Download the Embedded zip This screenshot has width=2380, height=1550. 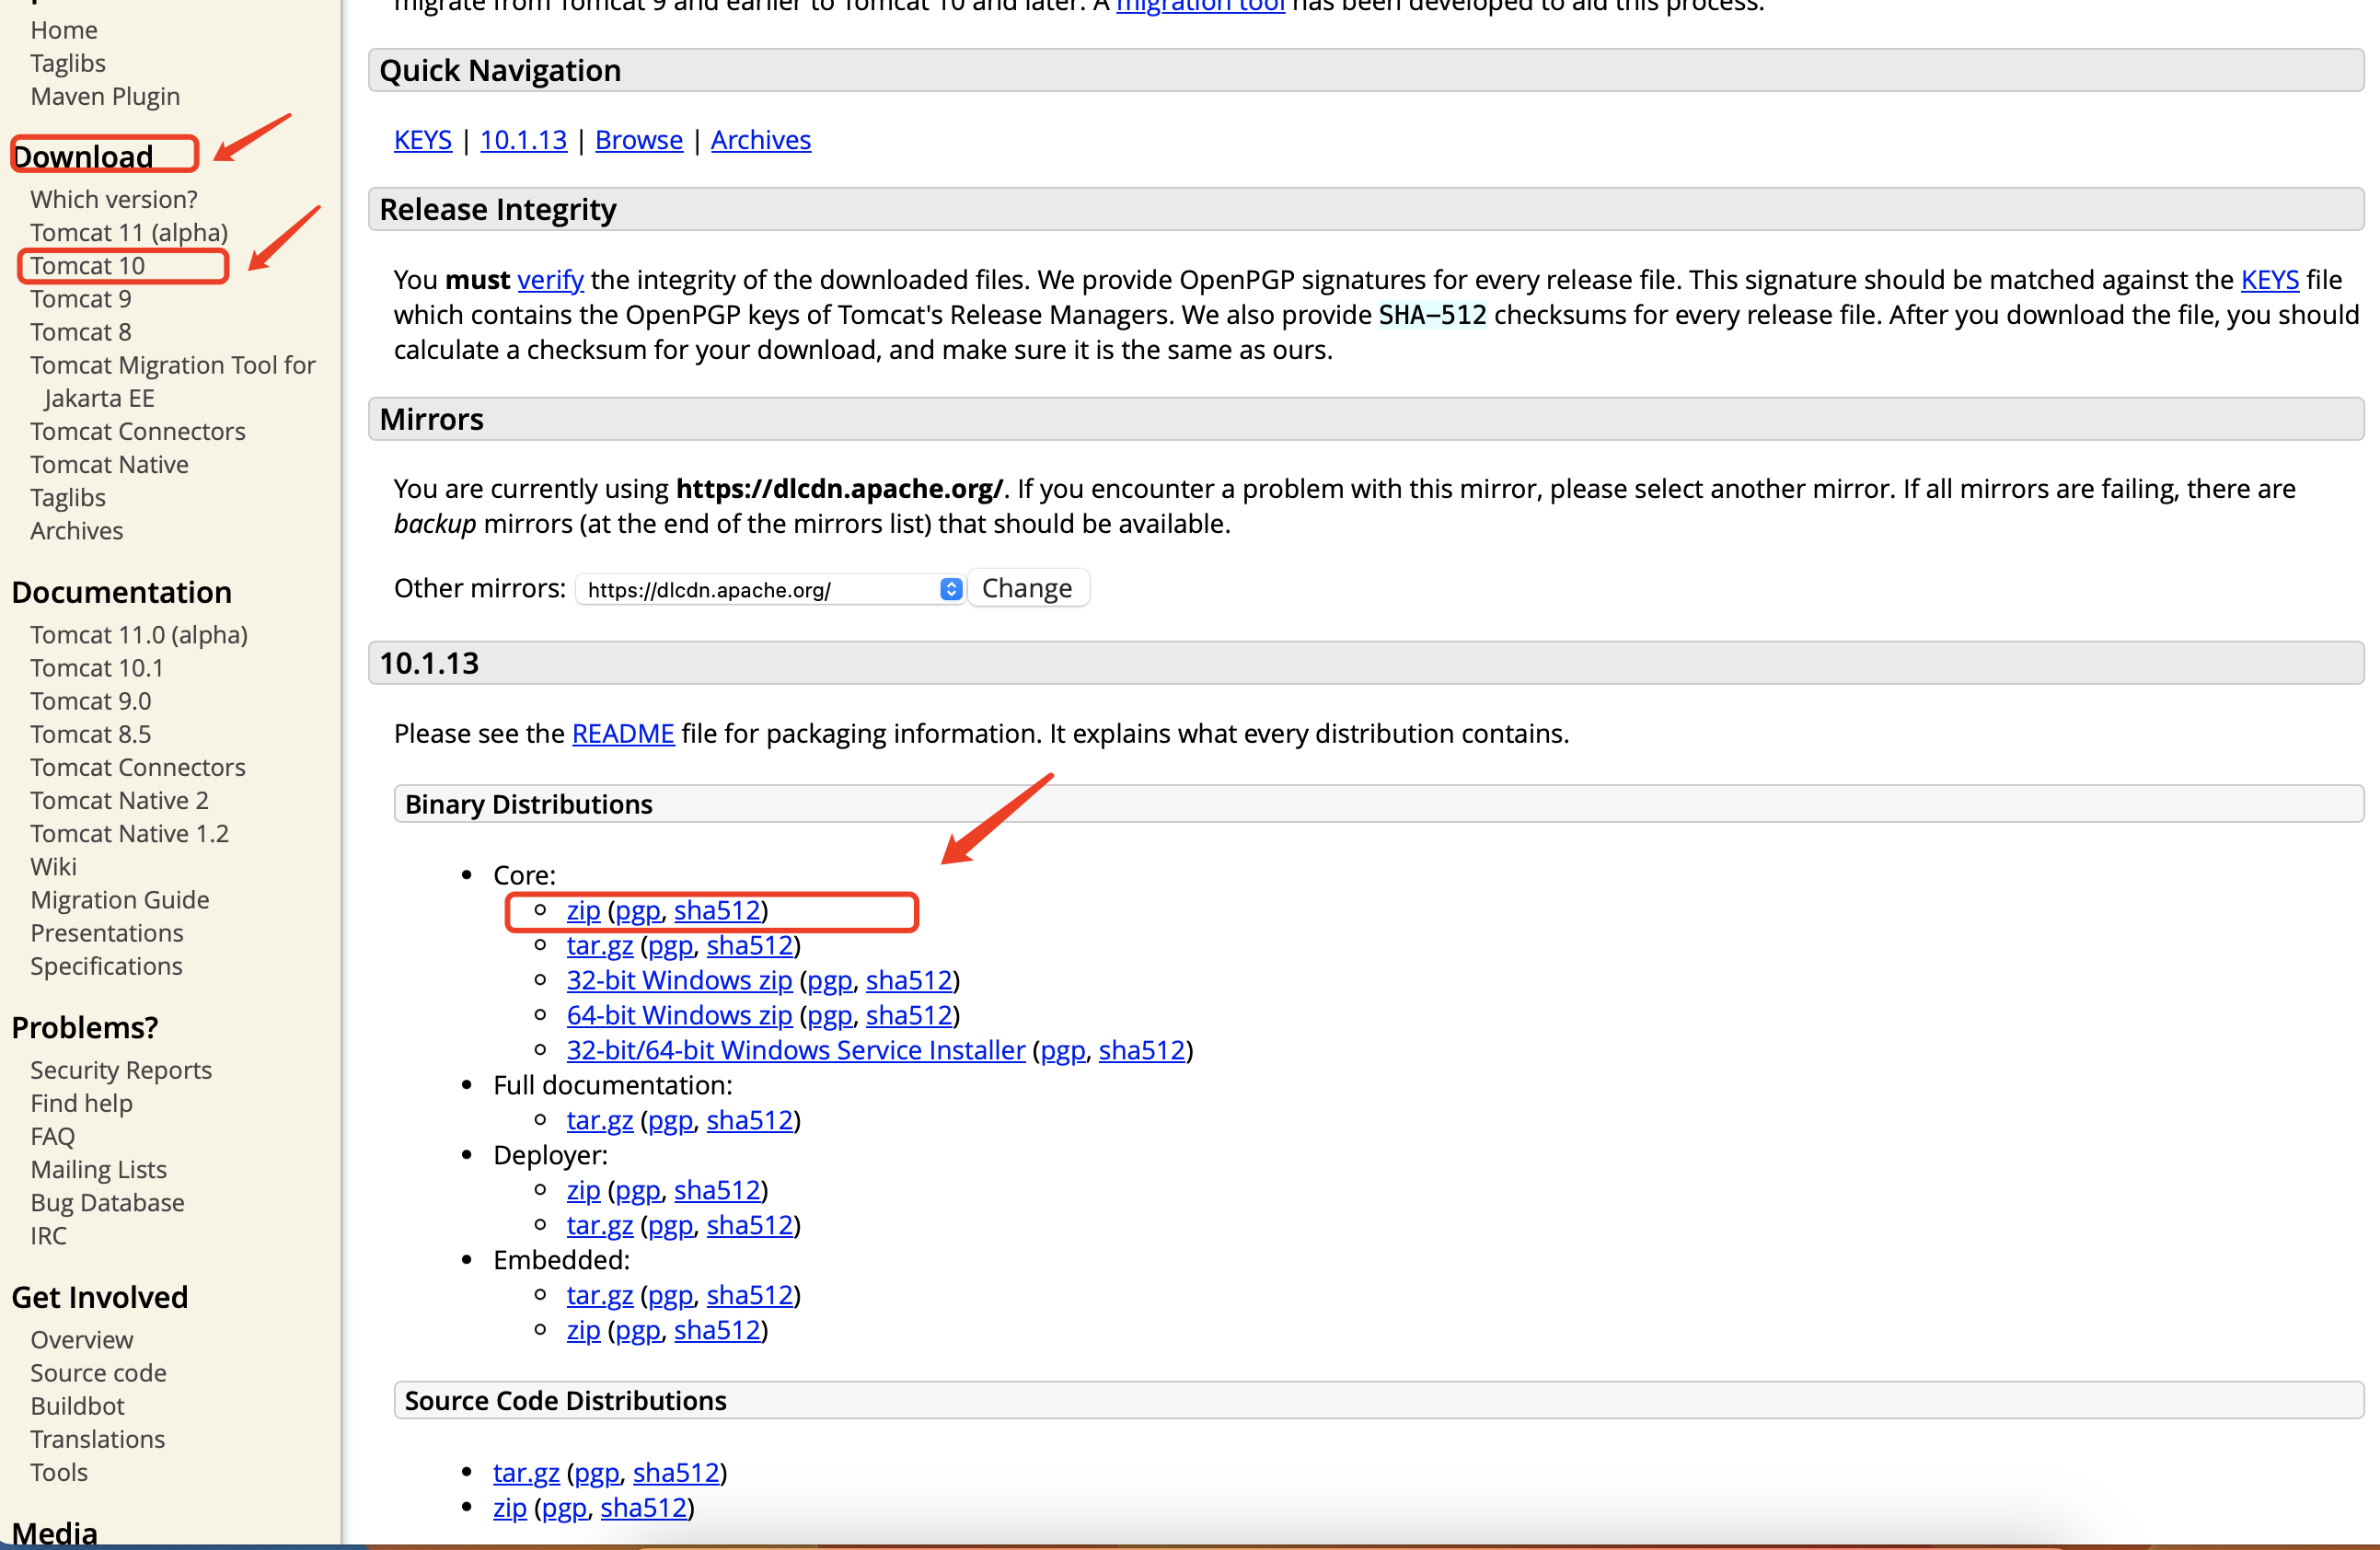point(583,1331)
